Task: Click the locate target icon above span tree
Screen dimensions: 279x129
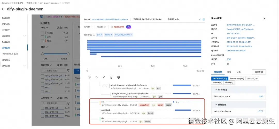Action: [x=89, y=77]
